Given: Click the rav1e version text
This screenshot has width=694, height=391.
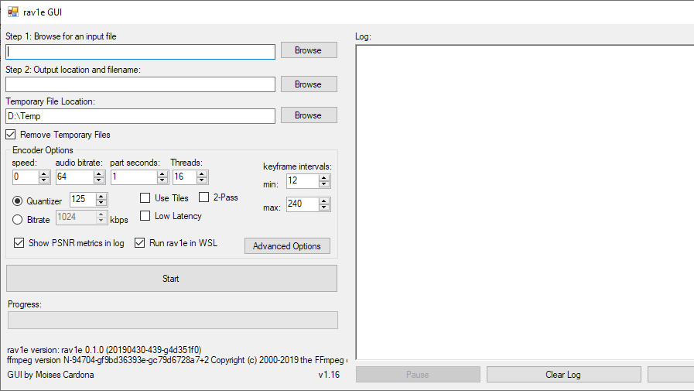Looking at the screenshot, I should [104, 350].
